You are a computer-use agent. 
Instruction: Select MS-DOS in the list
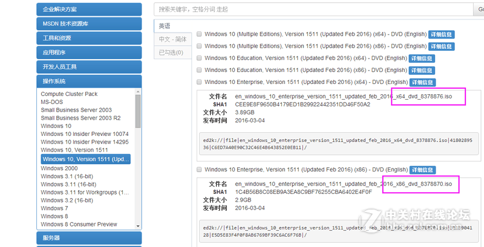tap(52, 102)
